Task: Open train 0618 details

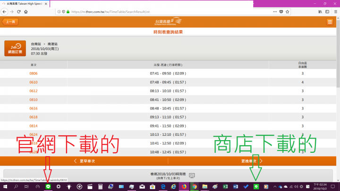Action: click(34, 117)
